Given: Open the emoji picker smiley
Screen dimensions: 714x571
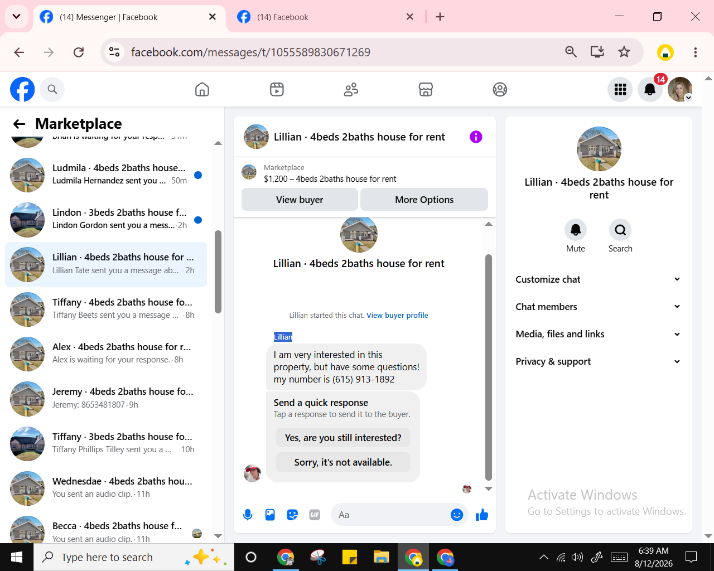Looking at the screenshot, I should tap(457, 515).
